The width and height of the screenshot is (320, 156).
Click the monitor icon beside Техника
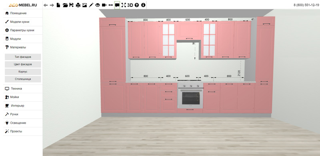[x=7, y=89]
